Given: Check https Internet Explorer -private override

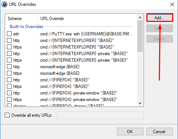Looking at the screenshot, I should coord(9,60).
